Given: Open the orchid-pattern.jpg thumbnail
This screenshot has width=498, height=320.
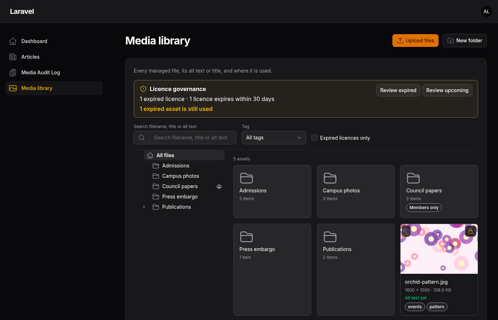Looking at the screenshot, I should [439, 249].
